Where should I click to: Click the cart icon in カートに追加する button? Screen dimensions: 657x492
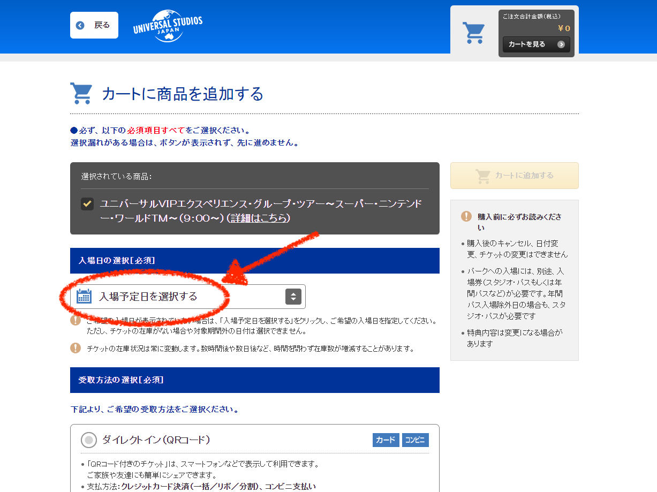point(483,176)
